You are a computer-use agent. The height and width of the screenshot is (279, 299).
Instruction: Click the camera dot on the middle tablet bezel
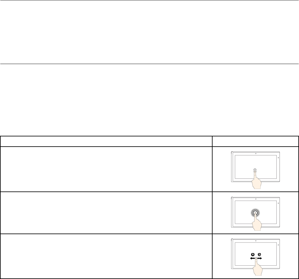256,199
